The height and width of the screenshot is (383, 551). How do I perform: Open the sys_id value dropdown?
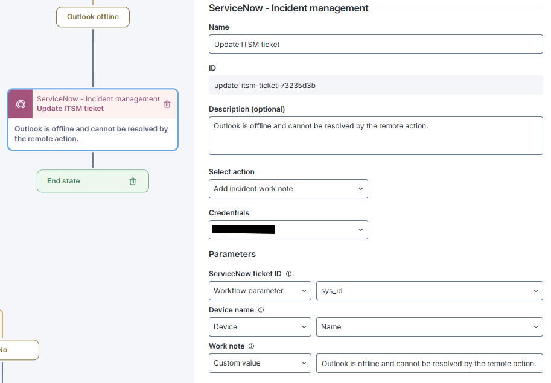[428, 291]
